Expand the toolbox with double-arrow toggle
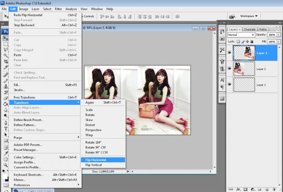283x192 pixels. coord(3,24)
